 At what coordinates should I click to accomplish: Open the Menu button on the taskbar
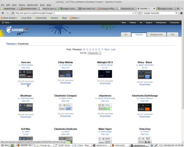point(5,145)
